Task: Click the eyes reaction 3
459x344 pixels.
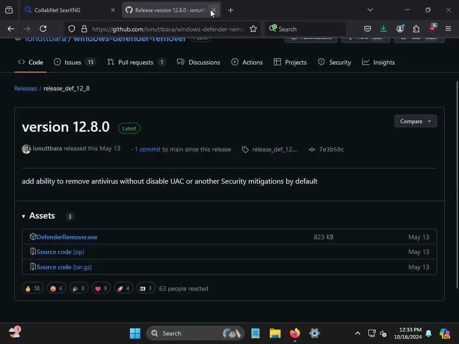Action: point(146,288)
